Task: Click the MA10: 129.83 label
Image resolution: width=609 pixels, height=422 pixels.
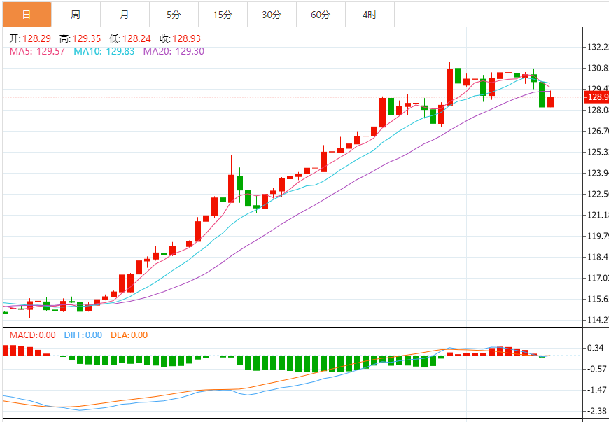Action: click(x=104, y=51)
